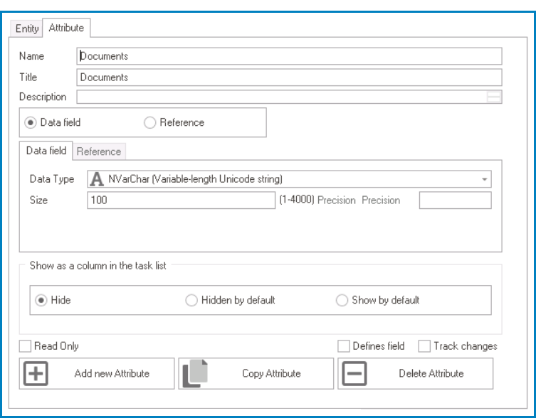The width and height of the screenshot is (536, 418).
Task: Click the NVarChar letter A type icon
Action: [x=98, y=179]
